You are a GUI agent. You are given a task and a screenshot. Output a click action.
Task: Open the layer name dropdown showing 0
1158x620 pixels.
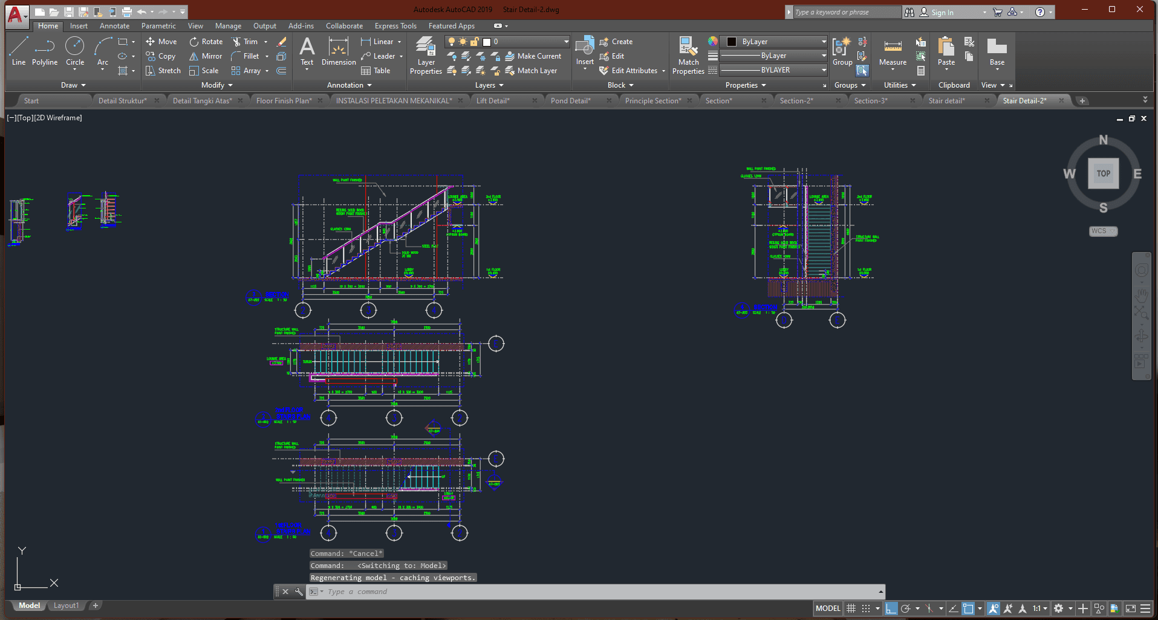coord(525,42)
